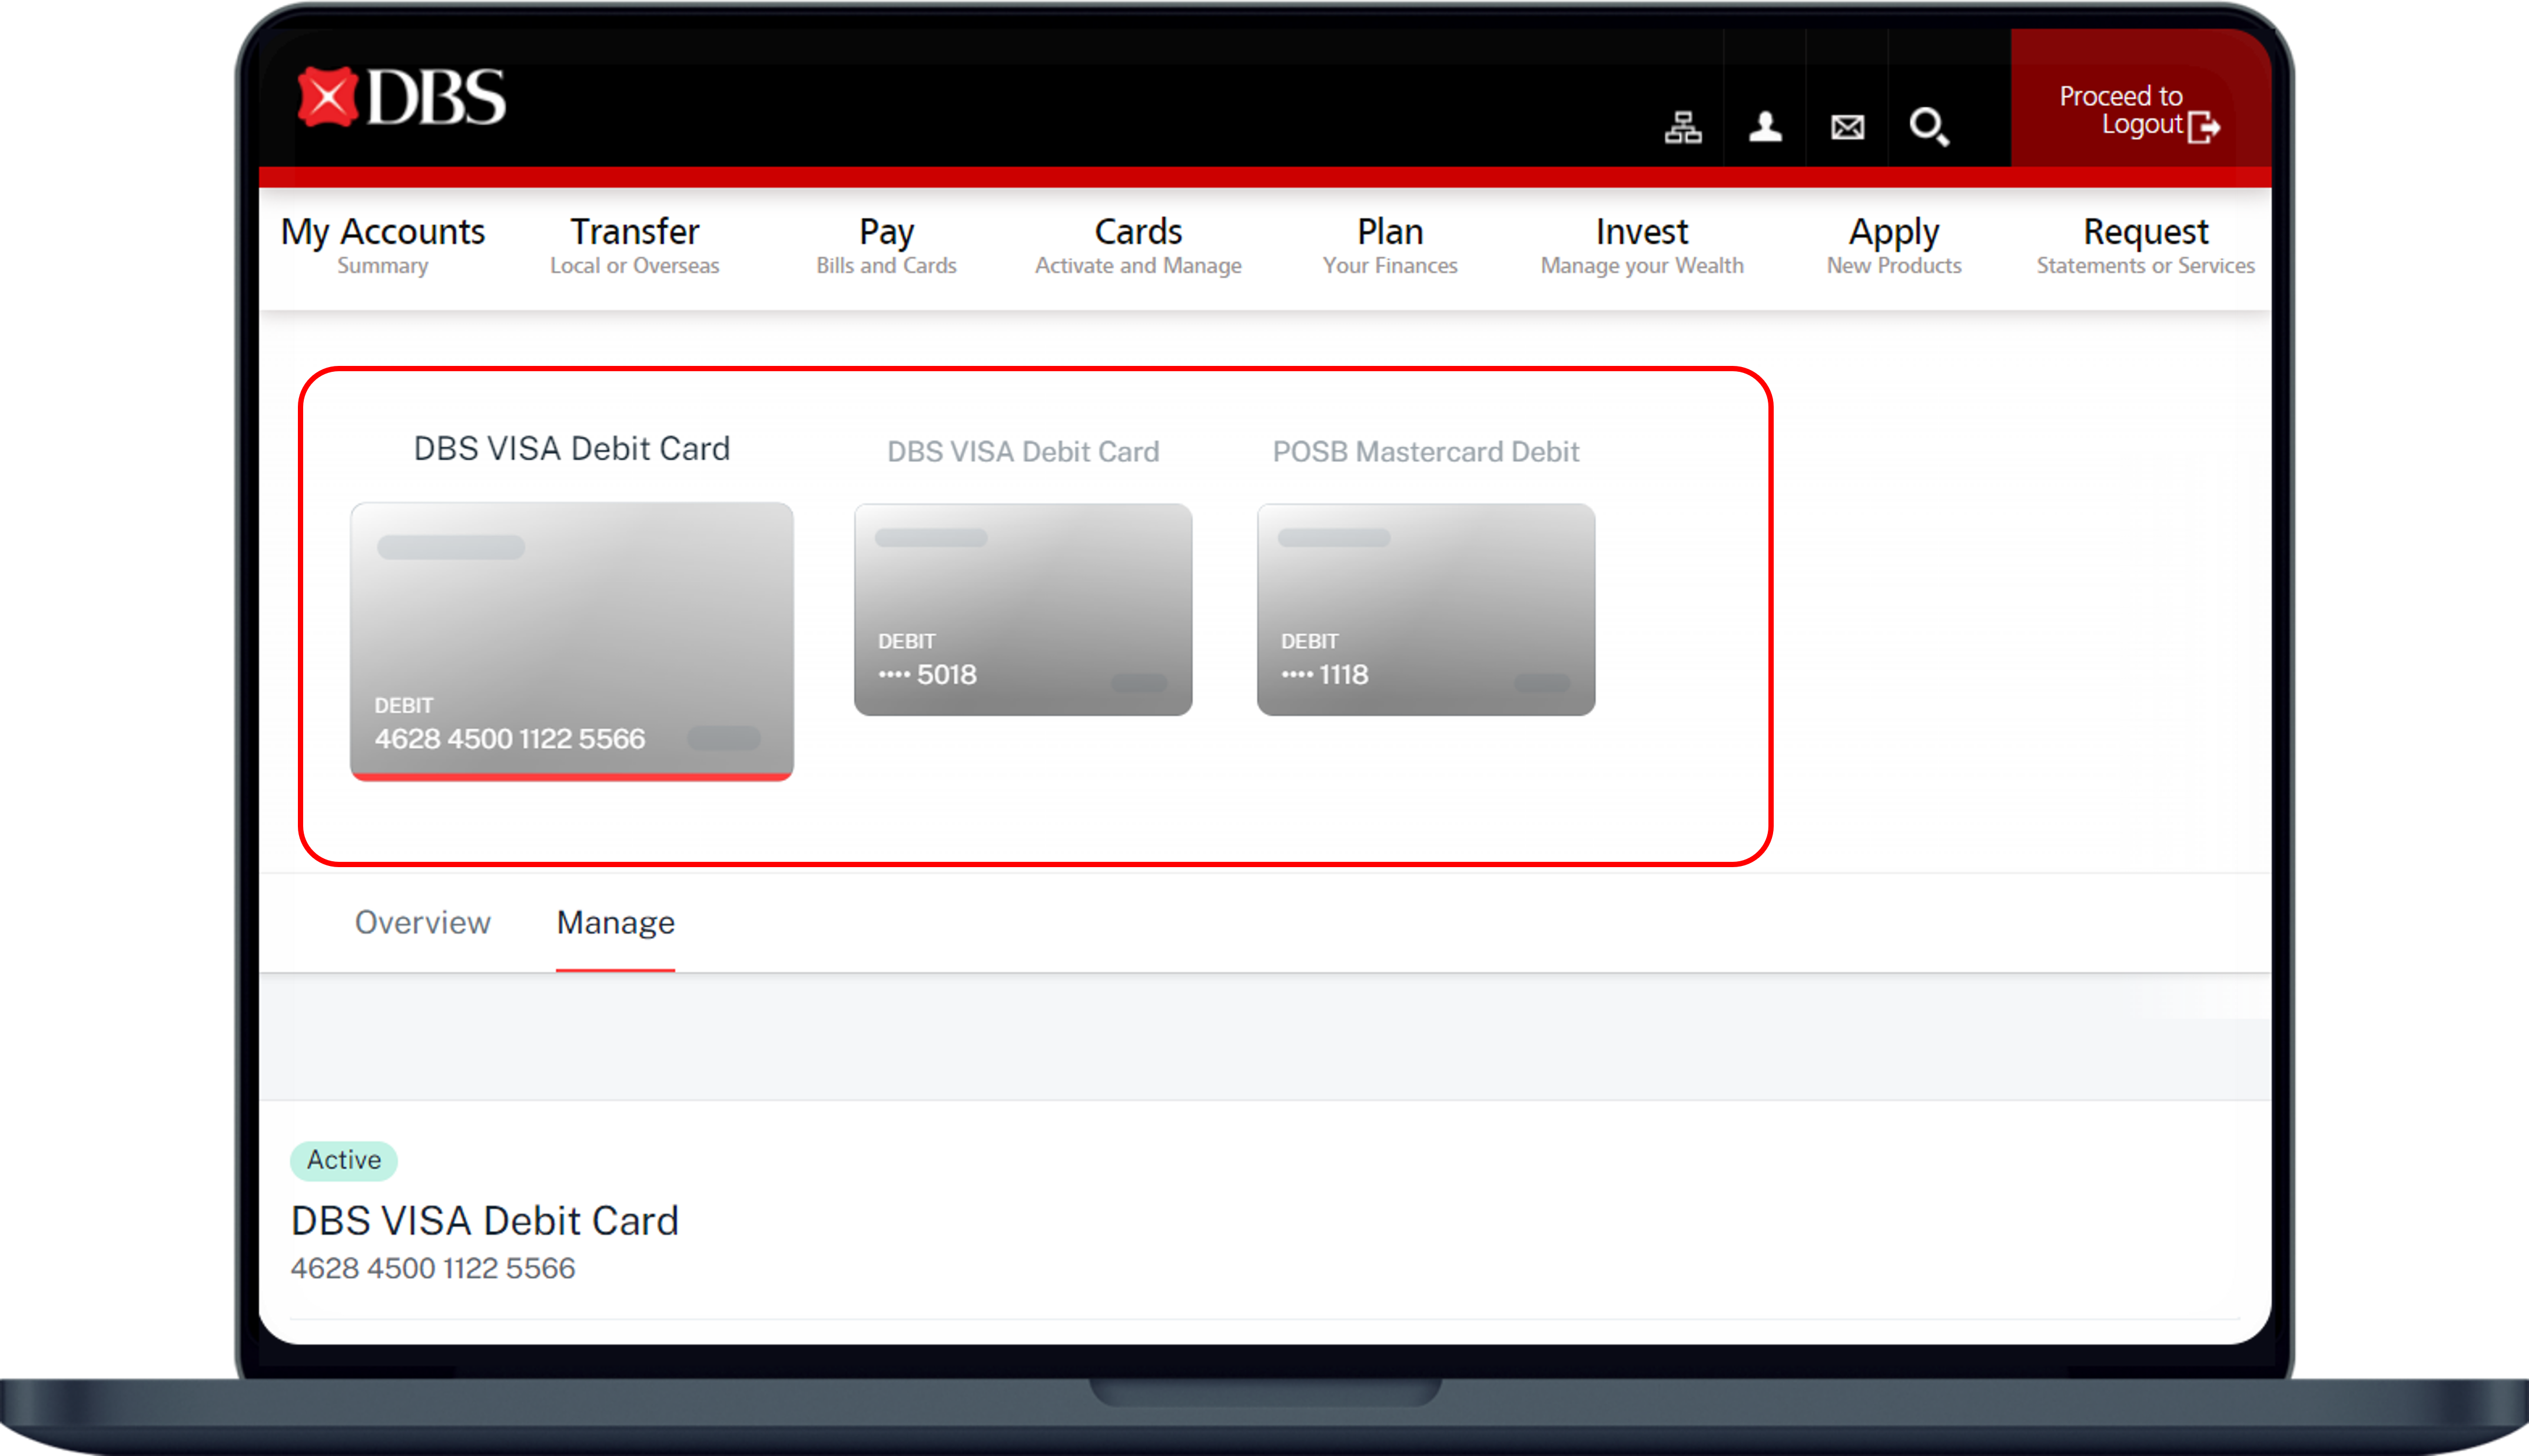Click the DBS logo
This screenshot has height=1456, width=2529.
click(x=402, y=98)
